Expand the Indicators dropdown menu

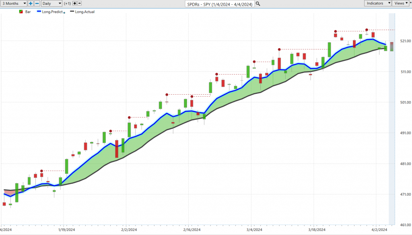378,3
